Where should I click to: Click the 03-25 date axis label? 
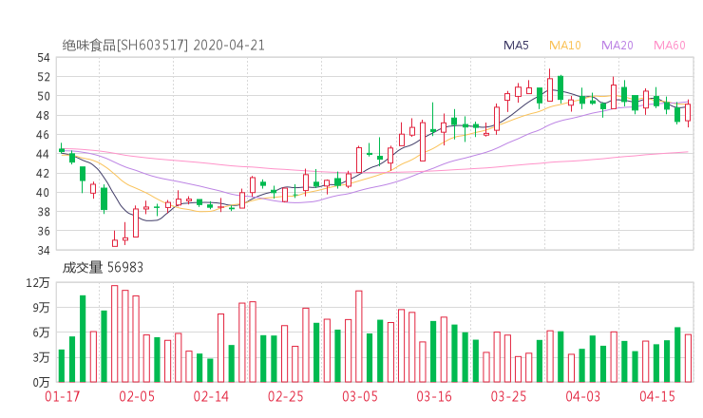tap(508, 396)
